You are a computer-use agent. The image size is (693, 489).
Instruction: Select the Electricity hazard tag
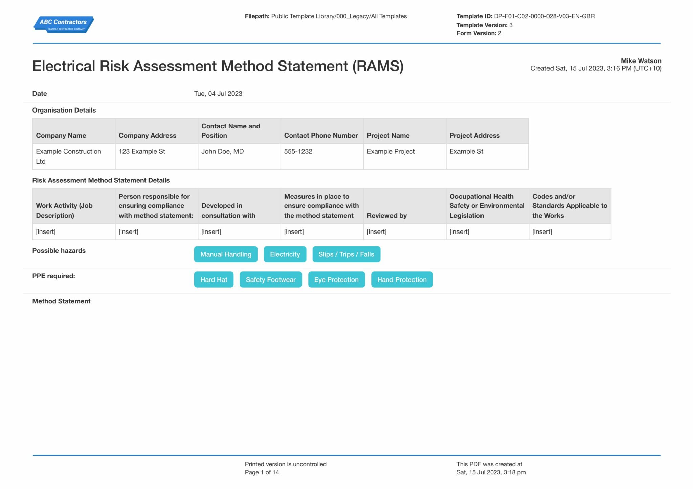click(285, 254)
